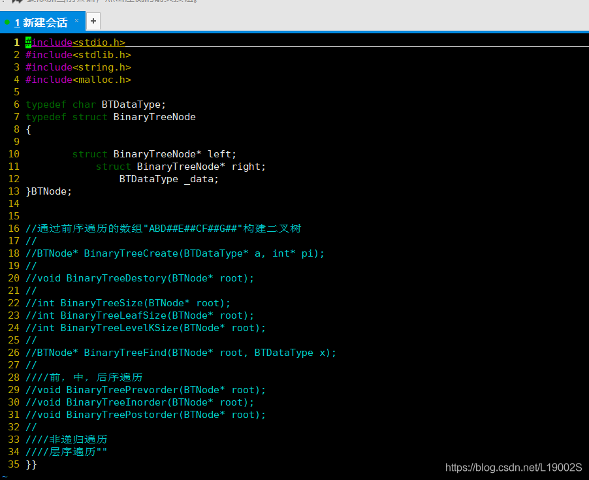
Task: Click the BinaryTreeInorder comment line
Action: [x=140, y=402]
